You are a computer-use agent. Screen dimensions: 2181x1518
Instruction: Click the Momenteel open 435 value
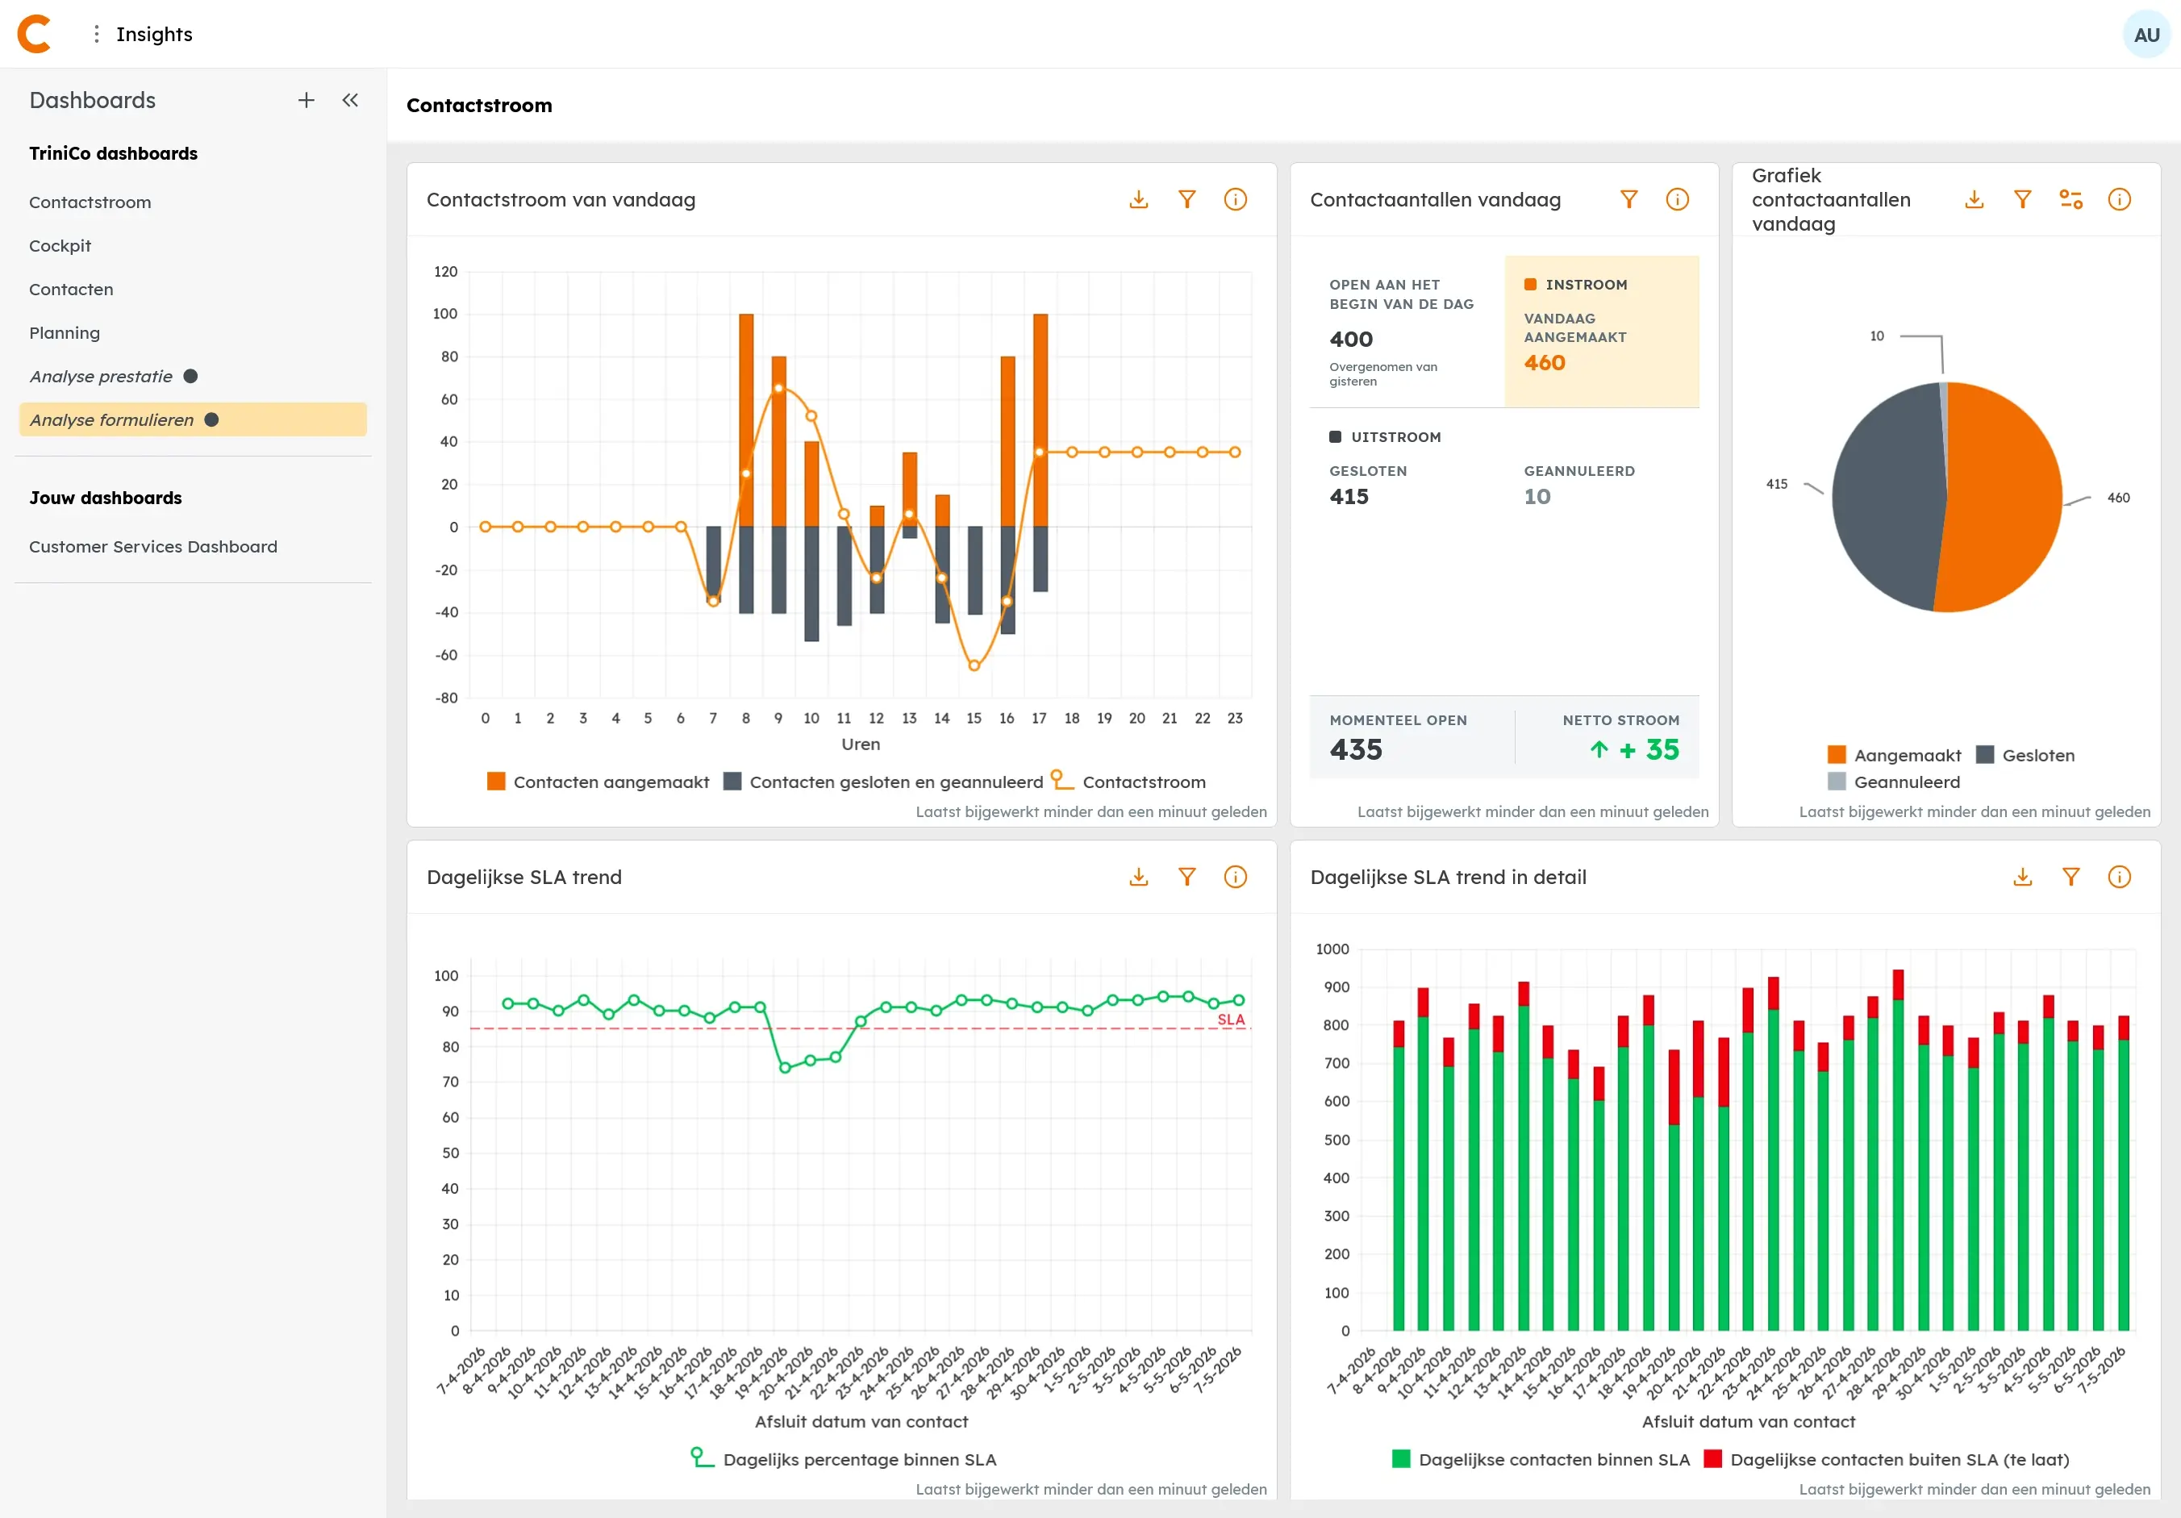1356,749
